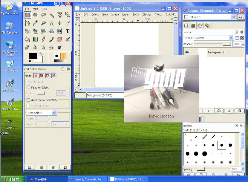This screenshot has height=182, width=248.
Task: Select the Flip tool
Action: coord(60,31)
